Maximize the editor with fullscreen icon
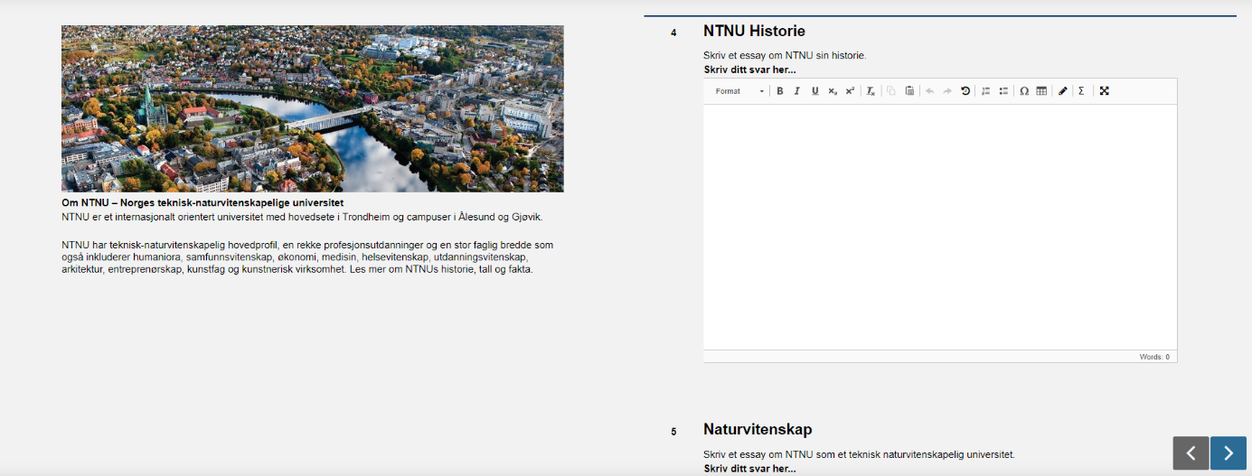This screenshot has width=1252, height=476. coord(1105,91)
